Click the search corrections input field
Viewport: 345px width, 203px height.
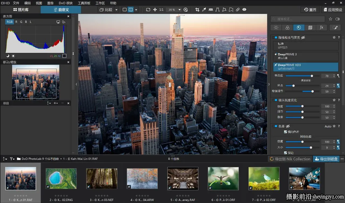click(298, 19)
